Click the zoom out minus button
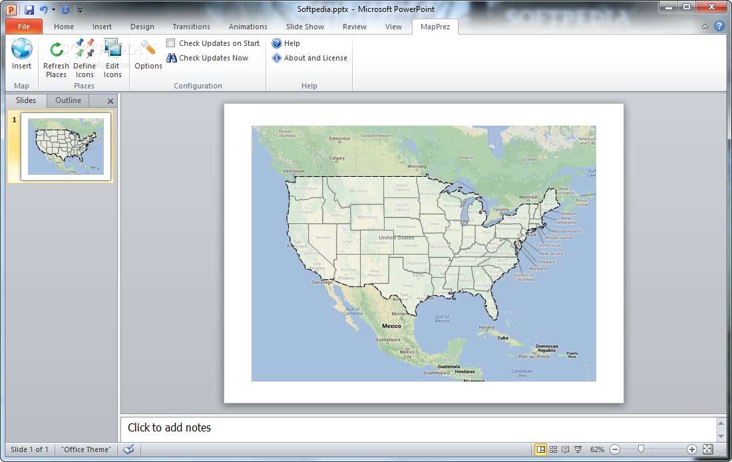732x462 pixels. 615,449
